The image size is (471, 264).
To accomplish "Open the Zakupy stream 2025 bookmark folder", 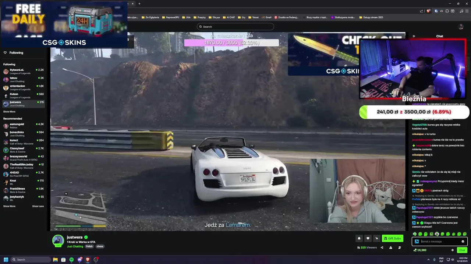I will tap(371, 17).
